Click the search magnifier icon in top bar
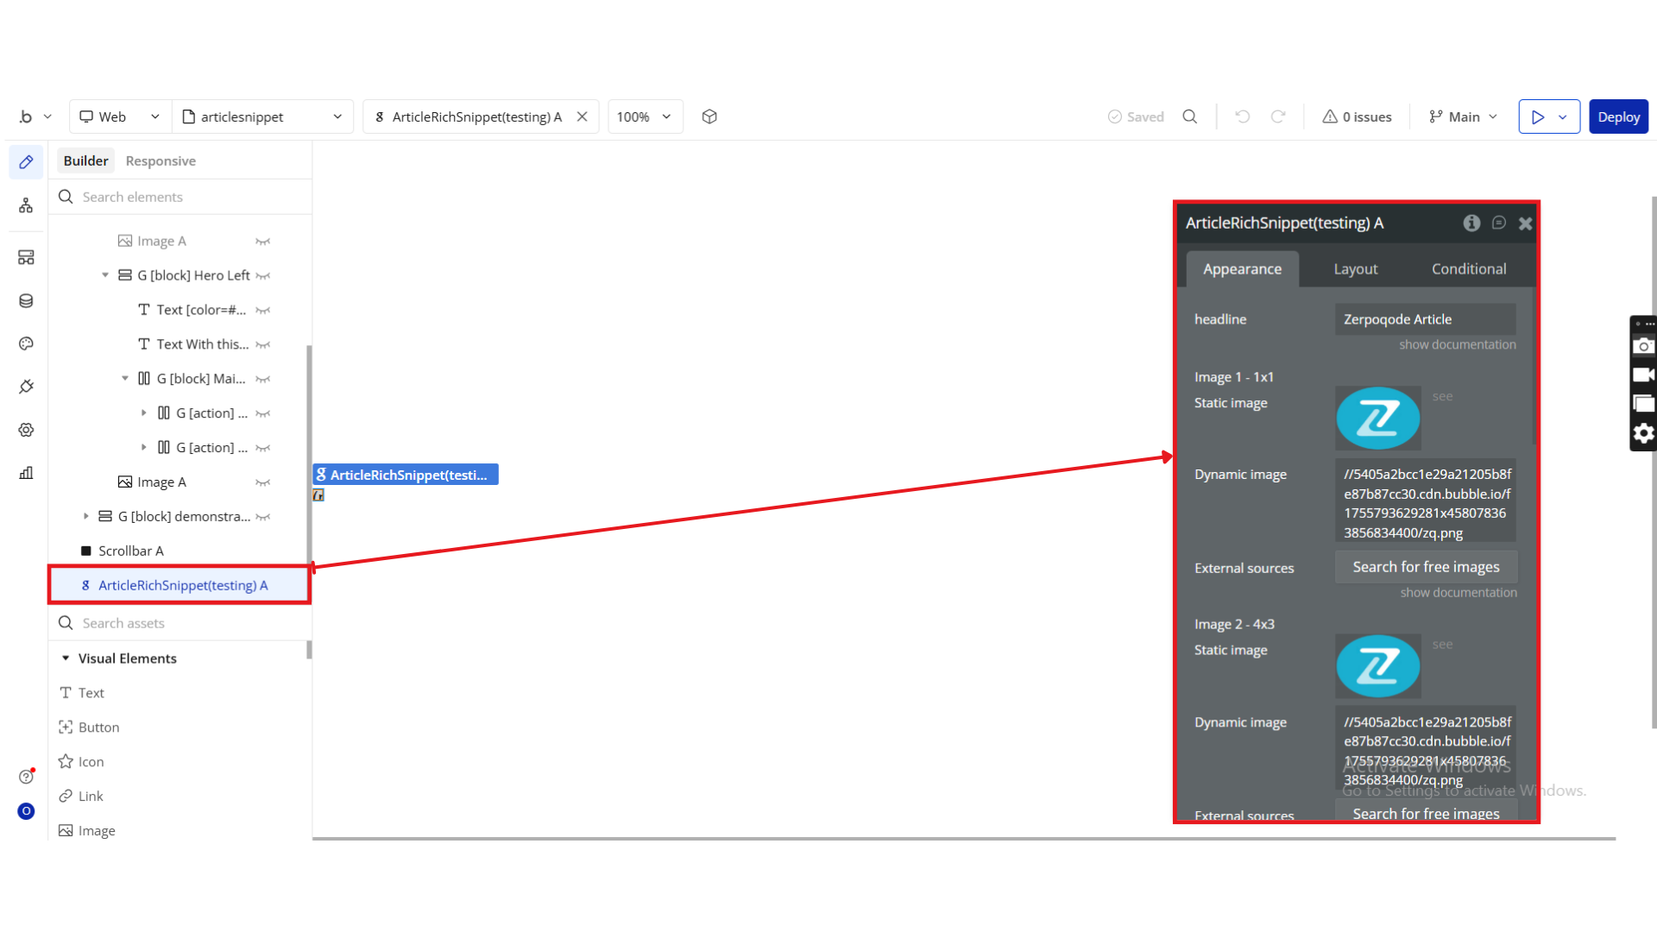Viewport: 1657px width, 932px height. 1189,116
